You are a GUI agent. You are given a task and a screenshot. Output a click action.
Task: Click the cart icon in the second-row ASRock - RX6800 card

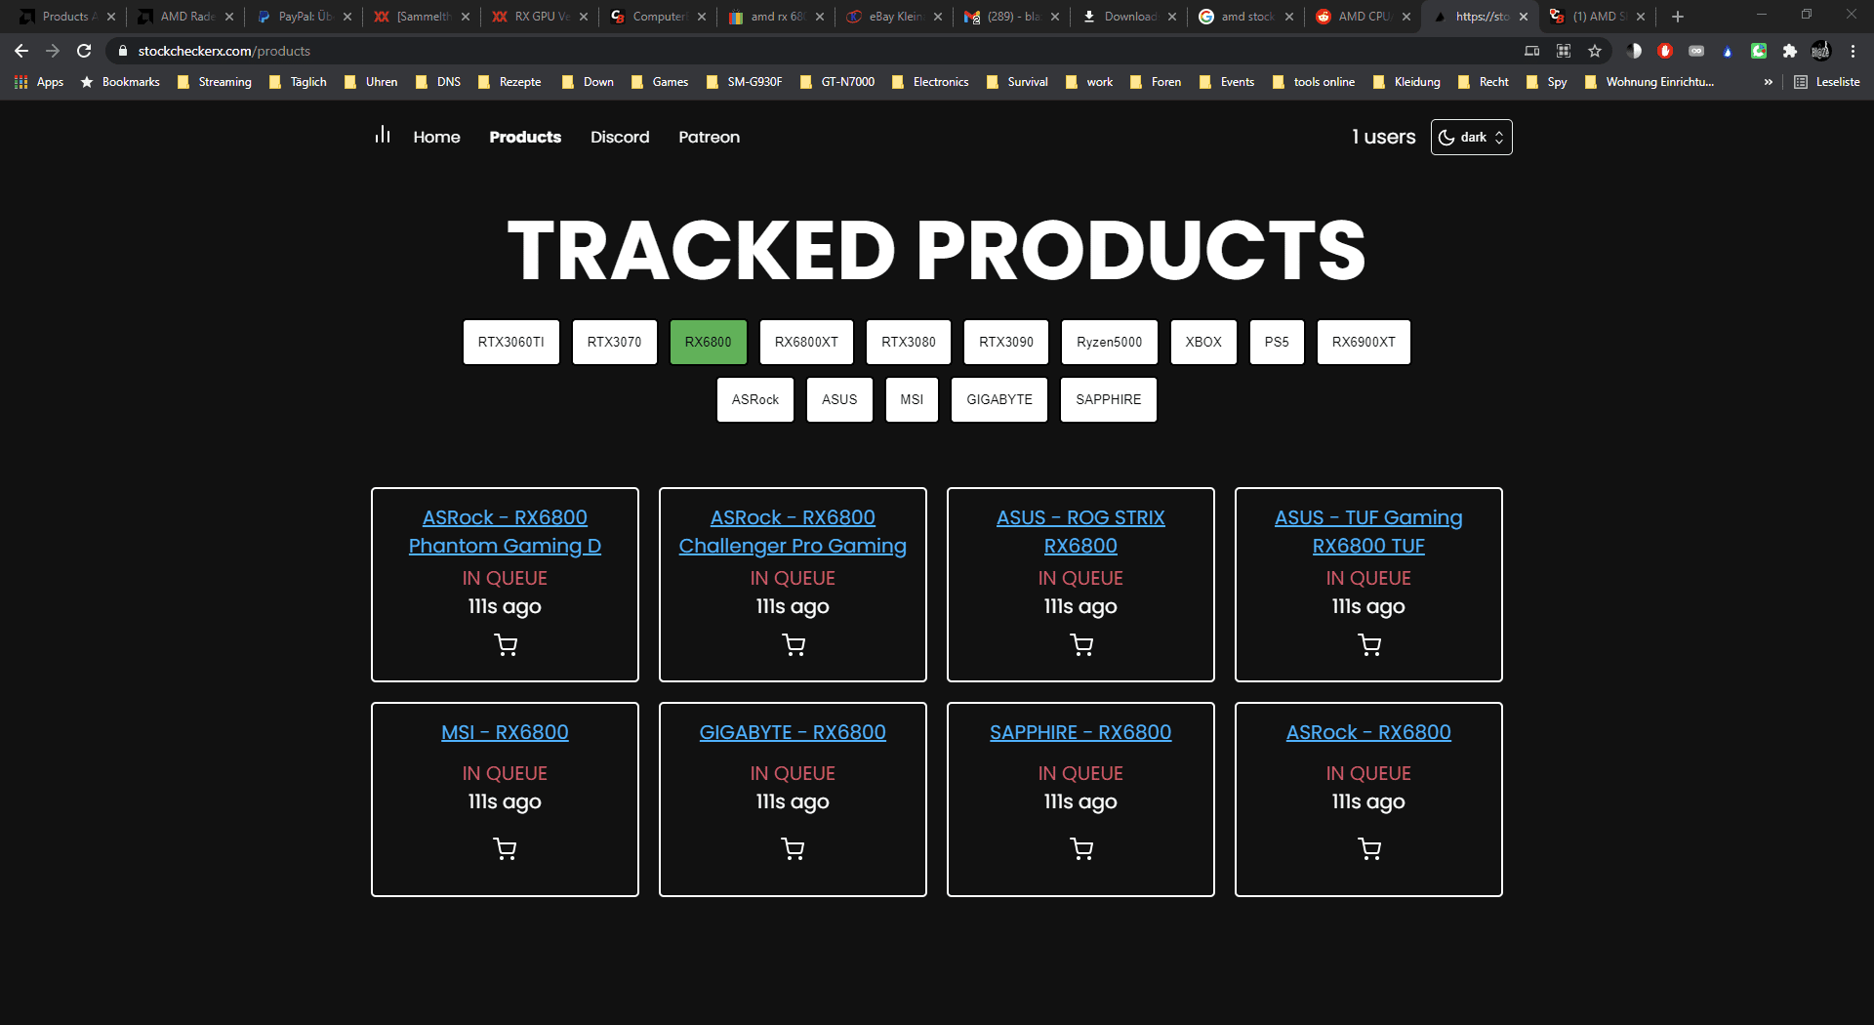1369,848
